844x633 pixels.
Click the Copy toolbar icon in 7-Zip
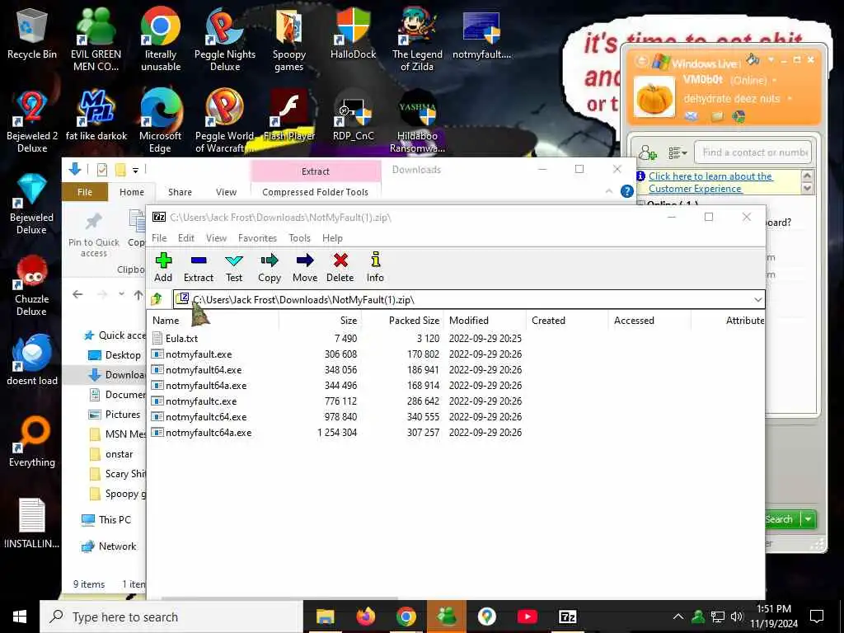(270, 267)
